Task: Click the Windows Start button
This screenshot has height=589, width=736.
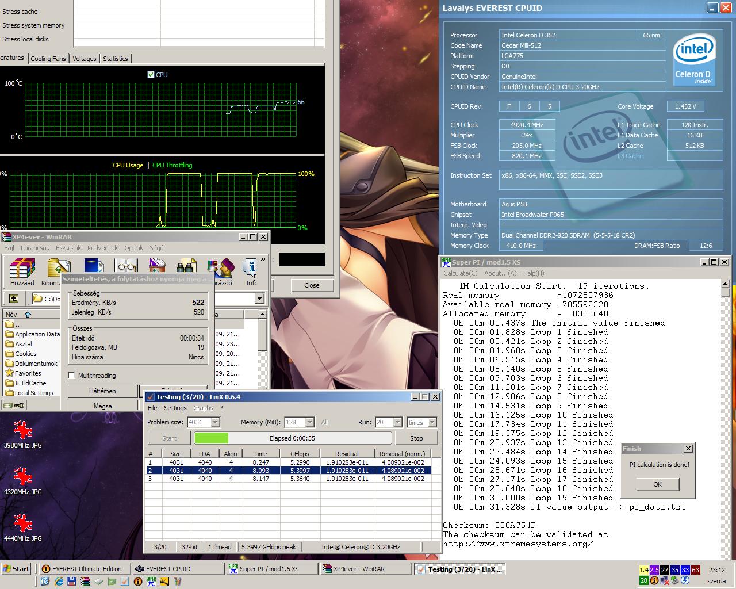Action: (16, 569)
